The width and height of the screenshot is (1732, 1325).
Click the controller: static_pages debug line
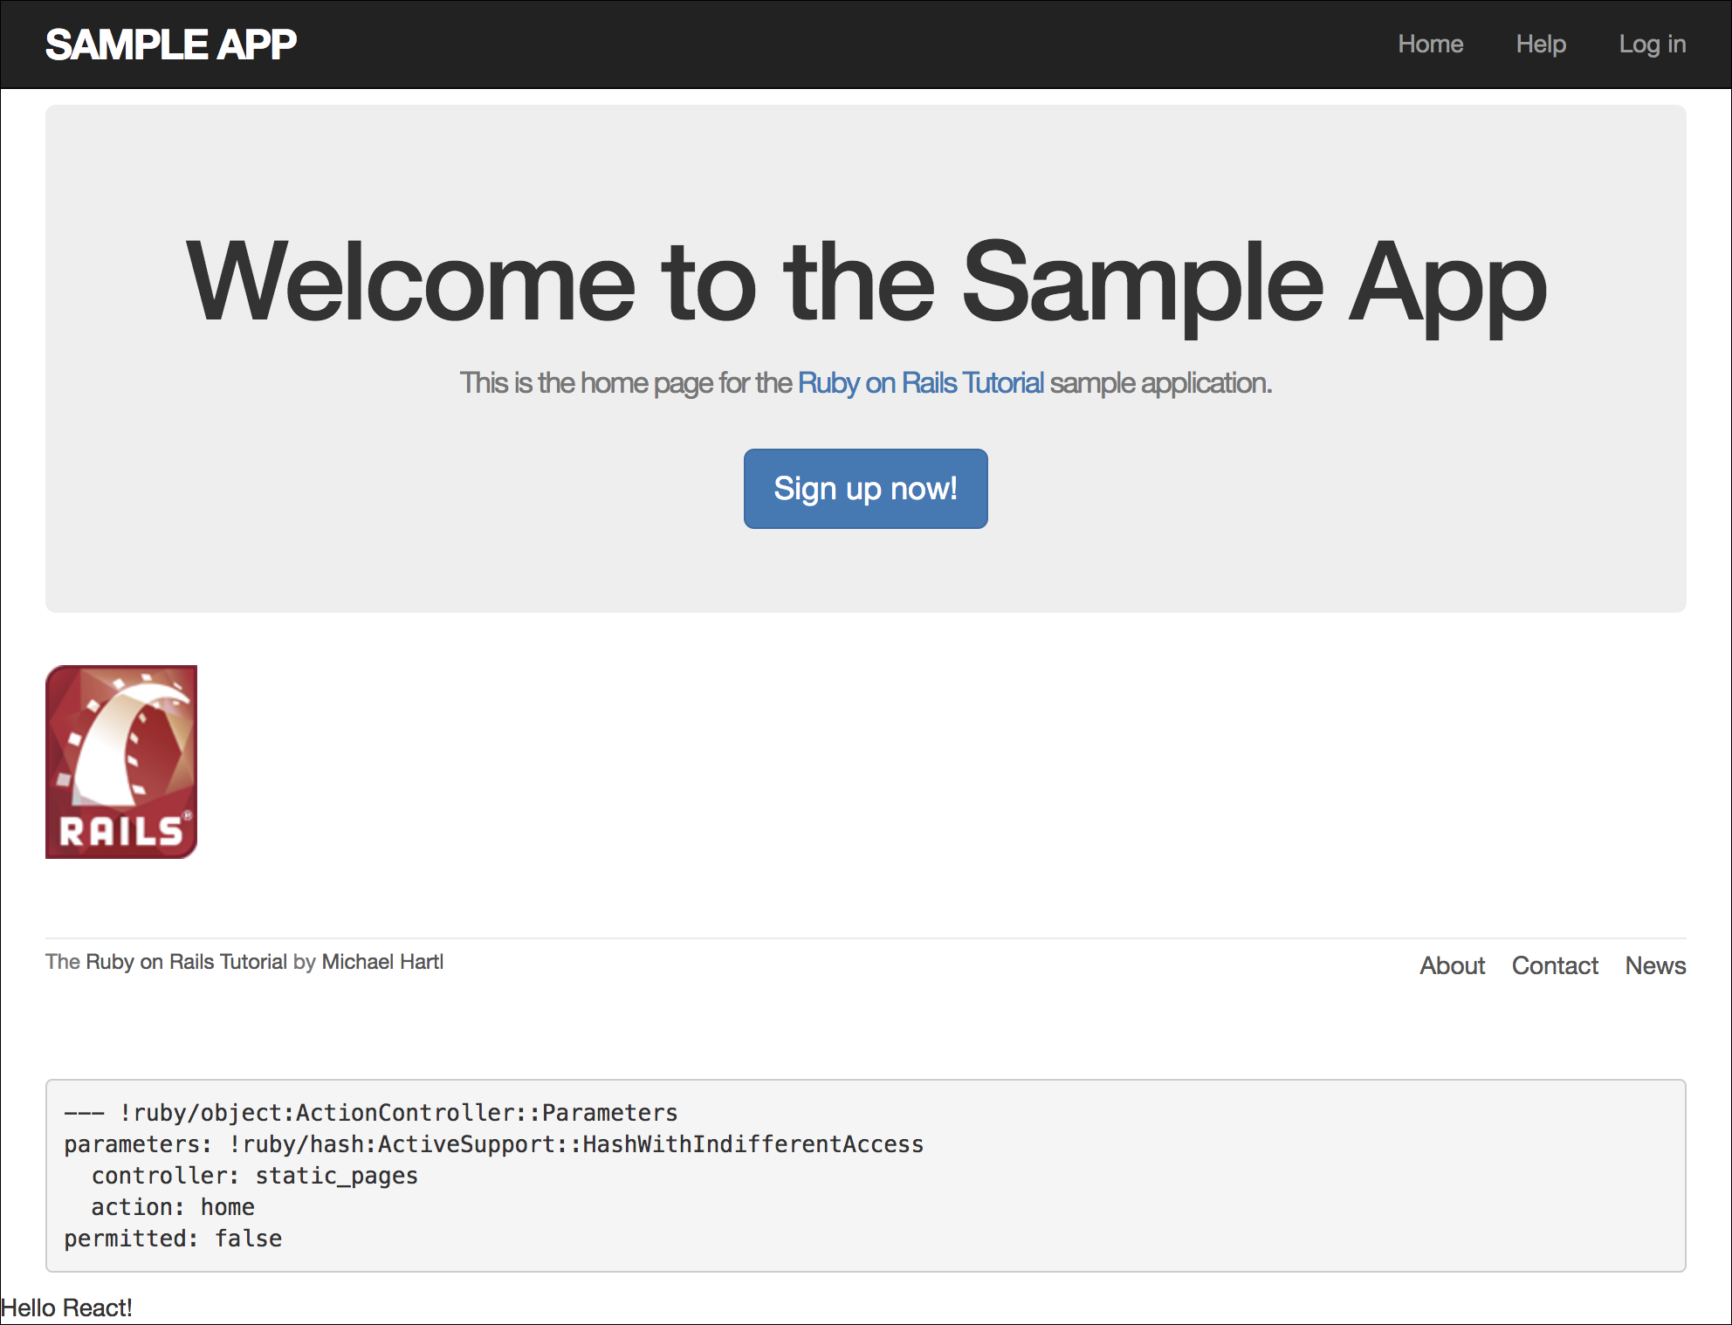pos(255,1175)
